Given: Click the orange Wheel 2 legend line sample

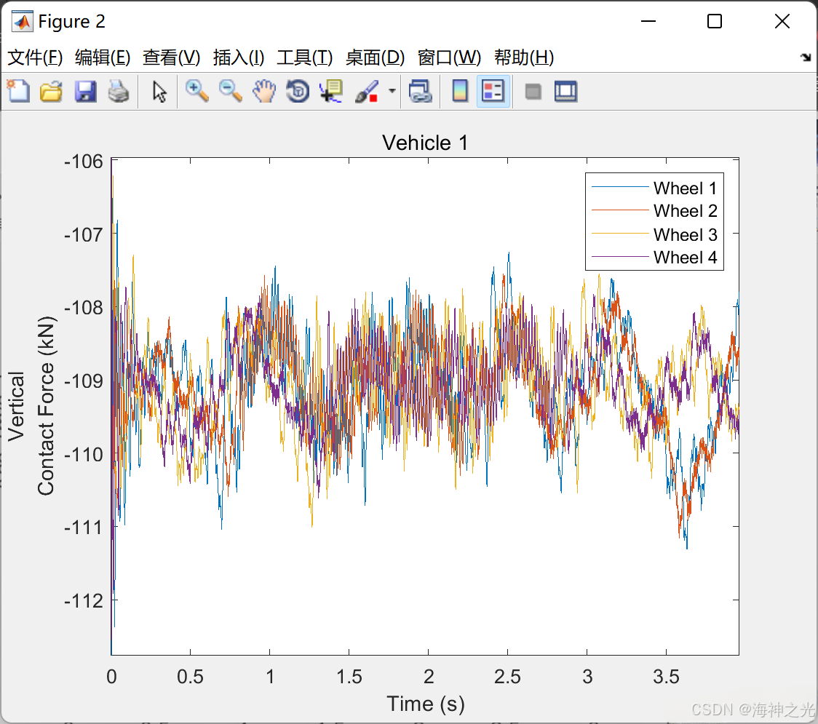Looking at the screenshot, I should pyautogui.click(x=620, y=210).
